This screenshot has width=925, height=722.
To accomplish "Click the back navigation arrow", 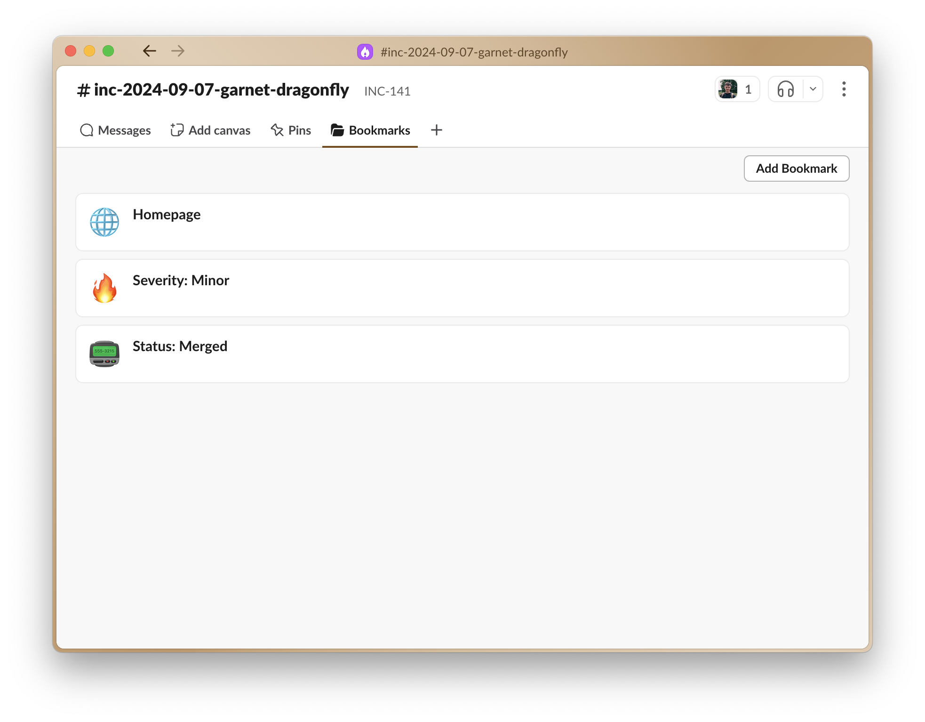I will point(149,51).
